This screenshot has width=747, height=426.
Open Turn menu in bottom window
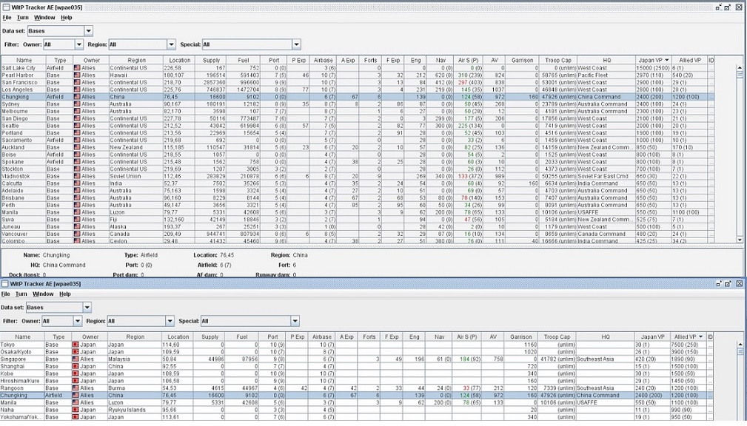pos(21,294)
